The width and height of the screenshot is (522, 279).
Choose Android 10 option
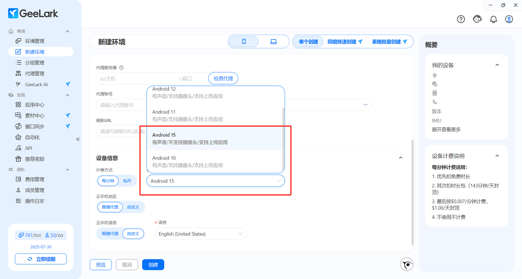click(x=215, y=161)
